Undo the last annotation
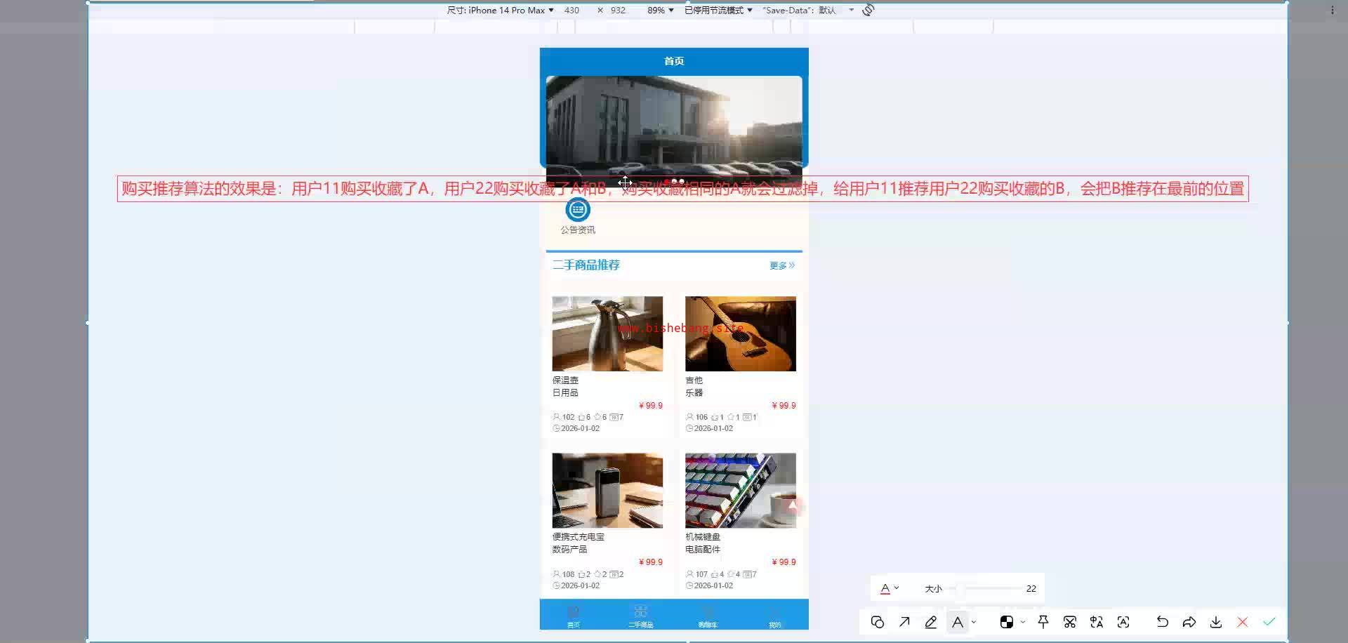Viewport: 1348px width, 643px height. click(1162, 622)
